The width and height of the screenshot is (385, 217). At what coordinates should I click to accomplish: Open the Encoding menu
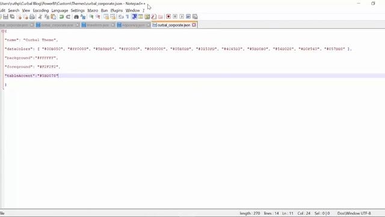click(x=41, y=10)
